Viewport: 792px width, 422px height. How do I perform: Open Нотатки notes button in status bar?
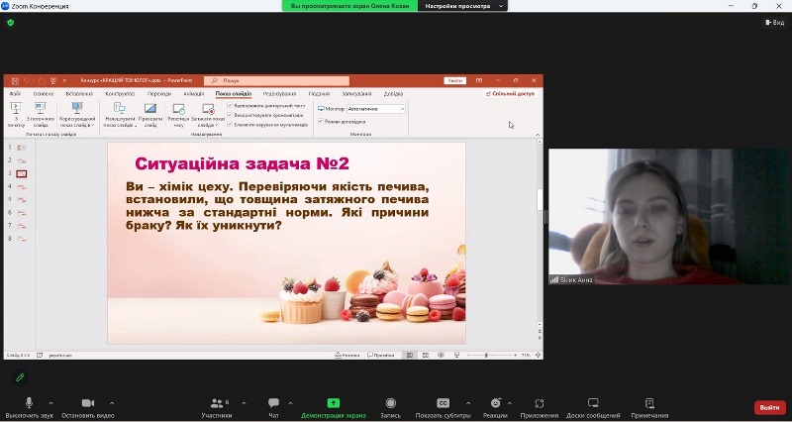pyautogui.click(x=347, y=356)
